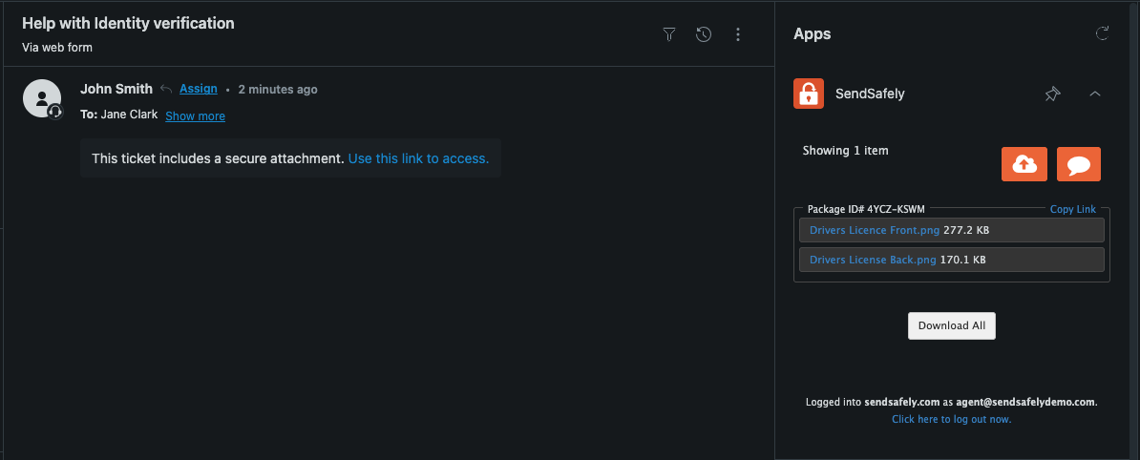The image size is (1140, 460).
Task: Click the orange cloud upload button
Action: click(1024, 164)
